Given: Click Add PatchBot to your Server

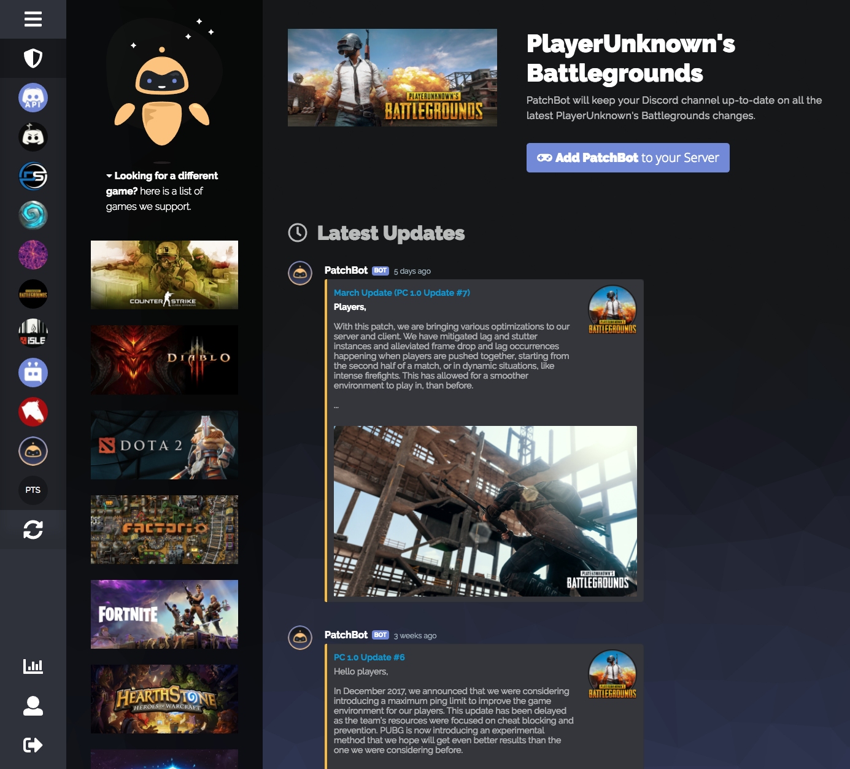Looking at the screenshot, I should coord(627,158).
